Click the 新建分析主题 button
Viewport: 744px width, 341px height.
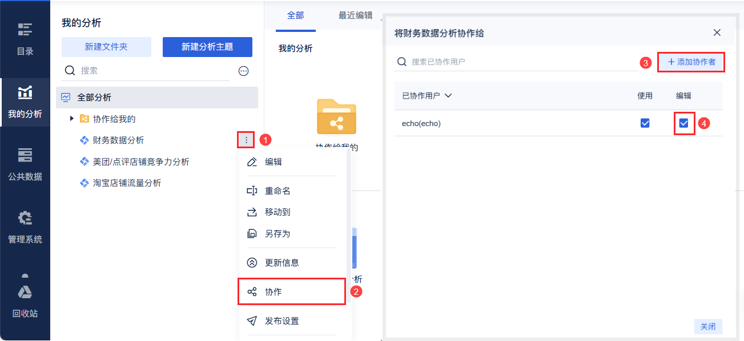tap(207, 47)
